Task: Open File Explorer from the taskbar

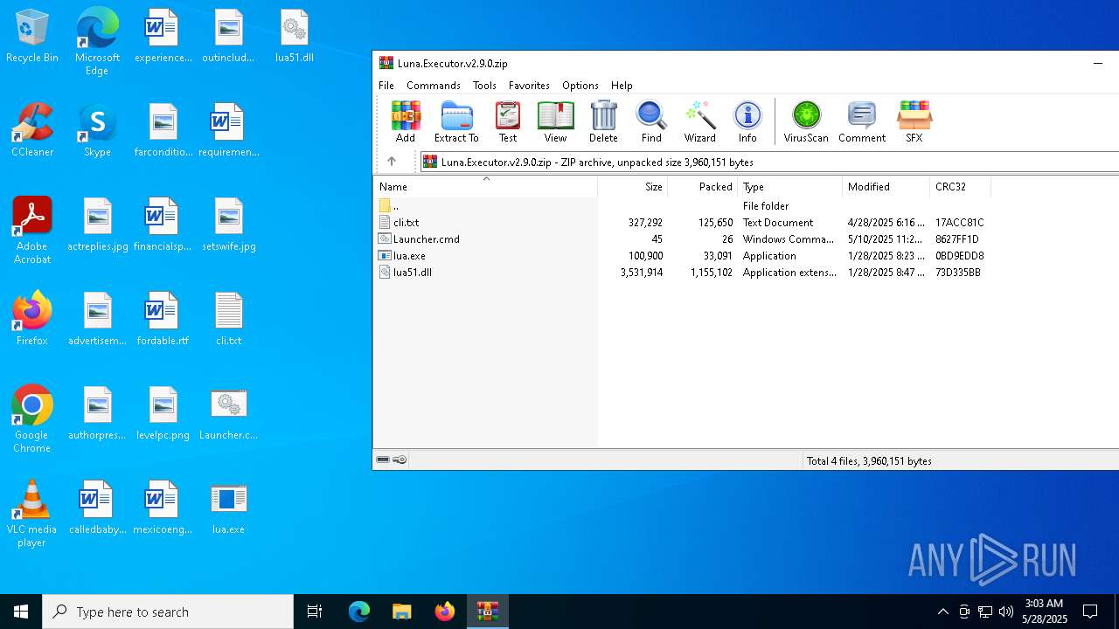Action: 401,612
